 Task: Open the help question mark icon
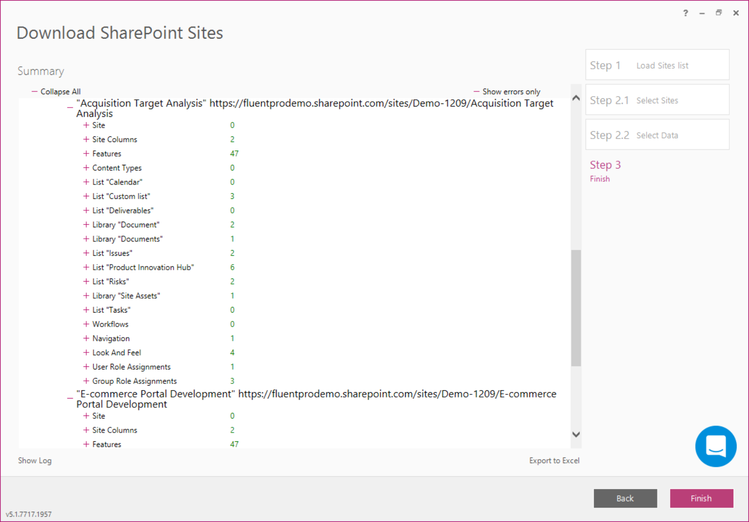tap(685, 12)
